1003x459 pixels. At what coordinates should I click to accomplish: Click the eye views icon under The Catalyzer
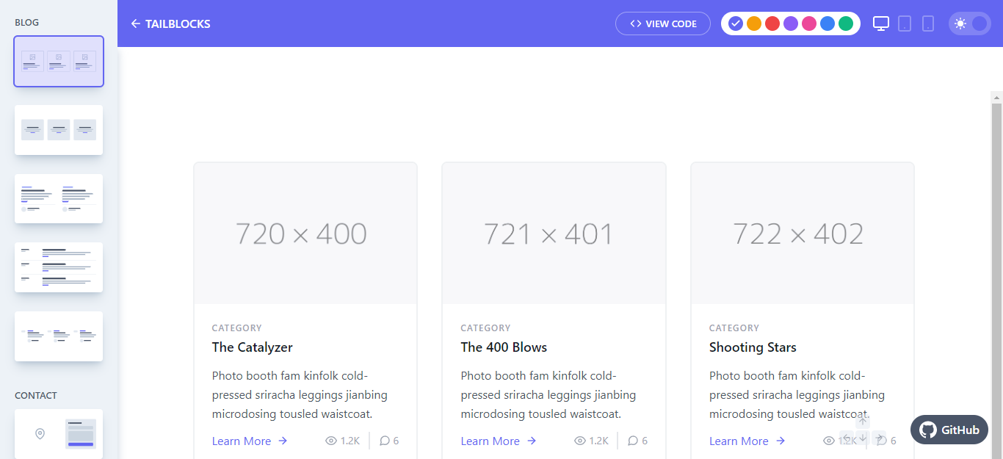tap(331, 440)
